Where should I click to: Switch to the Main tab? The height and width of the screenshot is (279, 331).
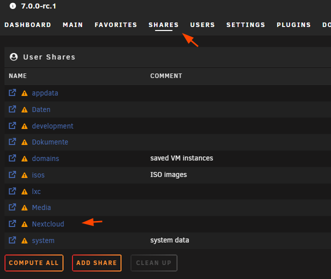tap(73, 25)
